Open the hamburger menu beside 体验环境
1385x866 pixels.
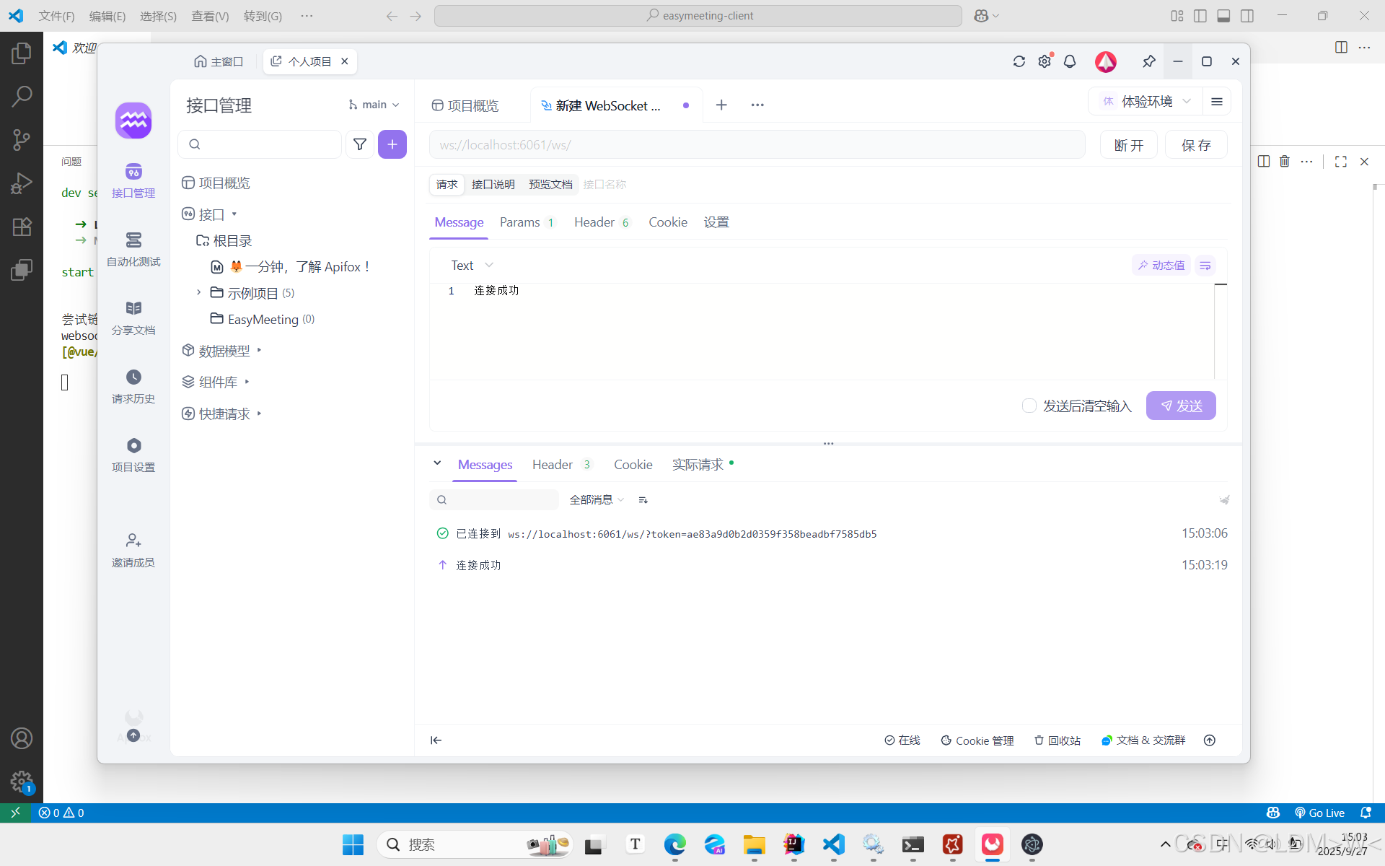coord(1217,102)
